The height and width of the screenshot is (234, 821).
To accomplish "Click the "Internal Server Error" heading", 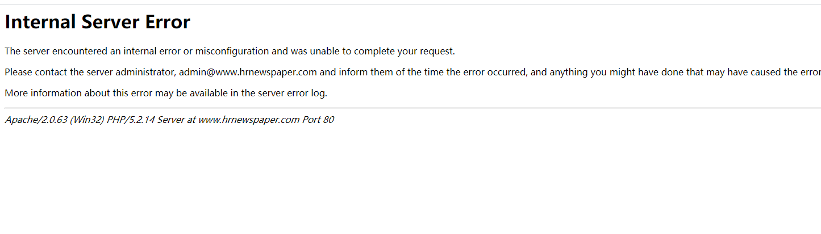I will [x=97, y=23].
